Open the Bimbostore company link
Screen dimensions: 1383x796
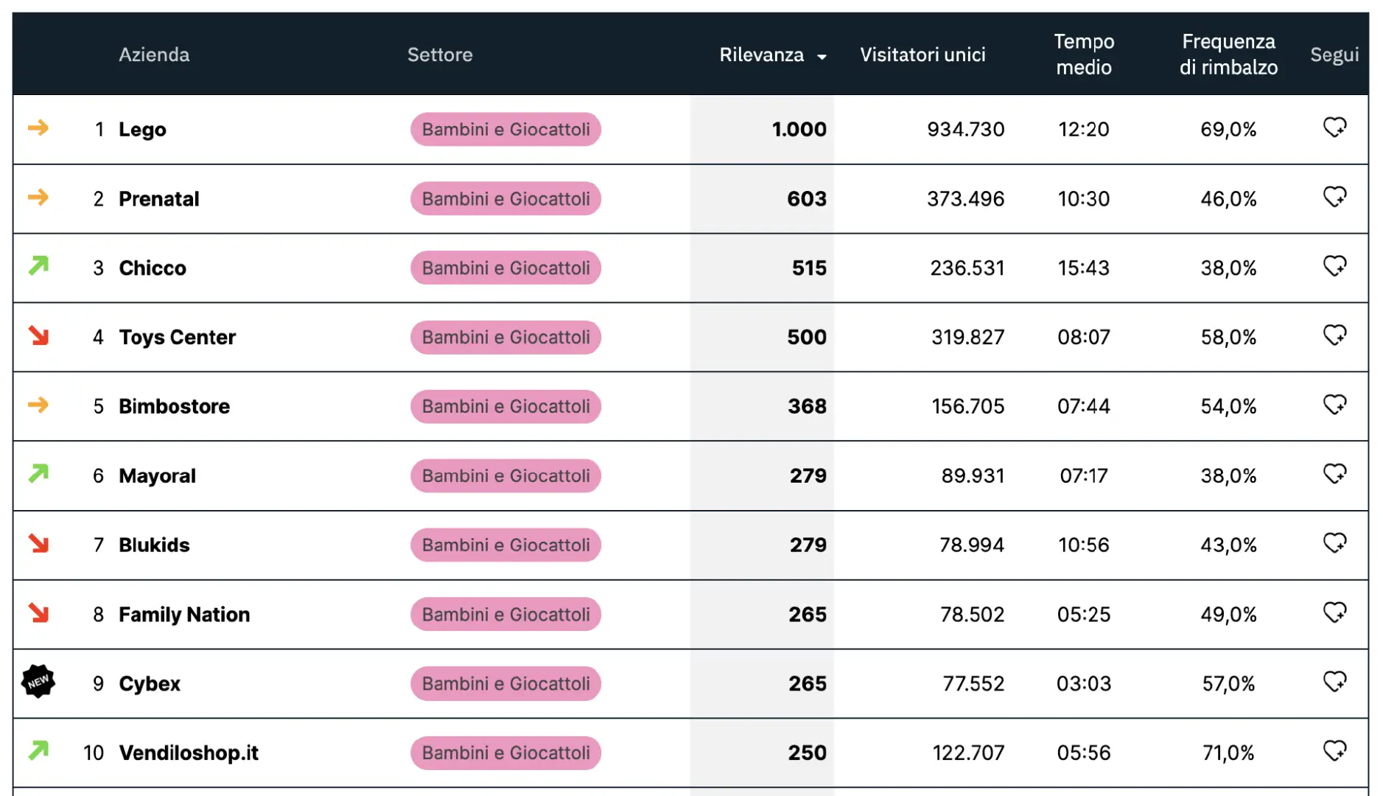click(x=175, y=407)
